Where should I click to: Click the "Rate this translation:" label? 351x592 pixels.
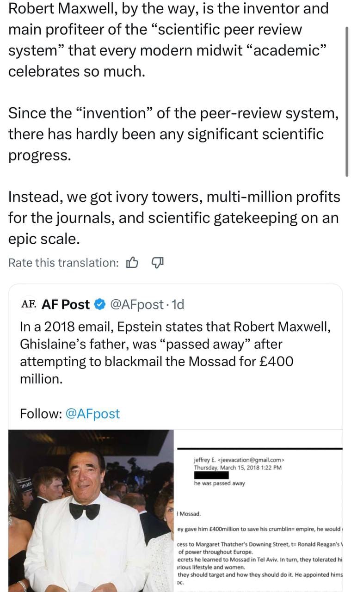64,263
